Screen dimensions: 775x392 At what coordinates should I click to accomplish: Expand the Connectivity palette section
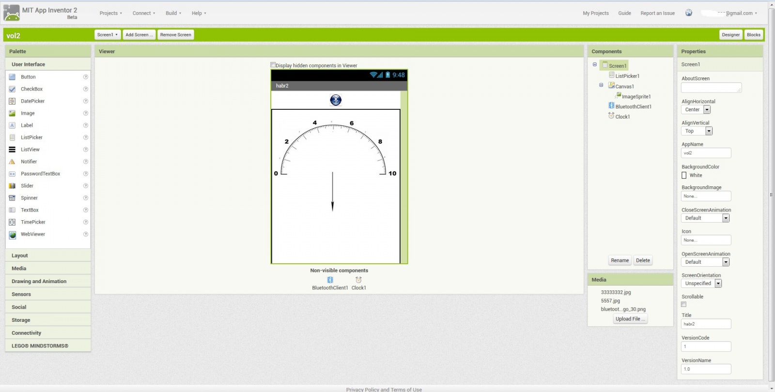[48, 333]
